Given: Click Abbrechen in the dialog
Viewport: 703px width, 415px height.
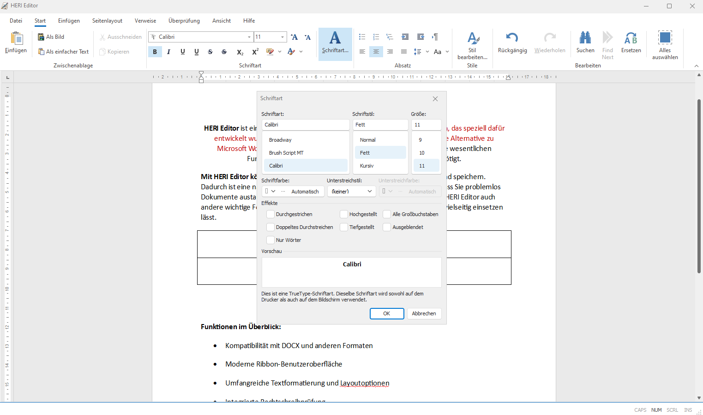Looking at the screenshot, I should click(x=424, y=313).
